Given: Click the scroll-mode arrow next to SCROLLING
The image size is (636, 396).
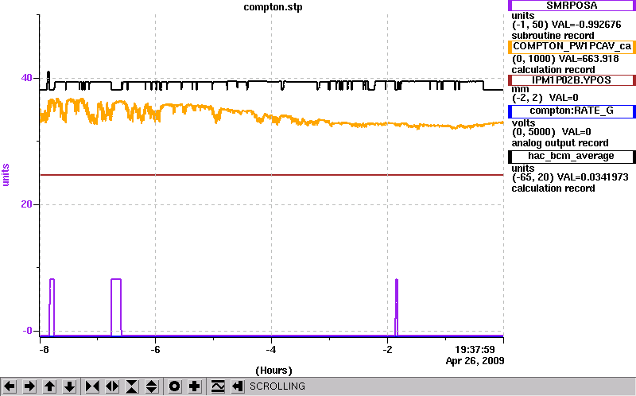Looking at the screenshot, I should (x=238, y=386).
